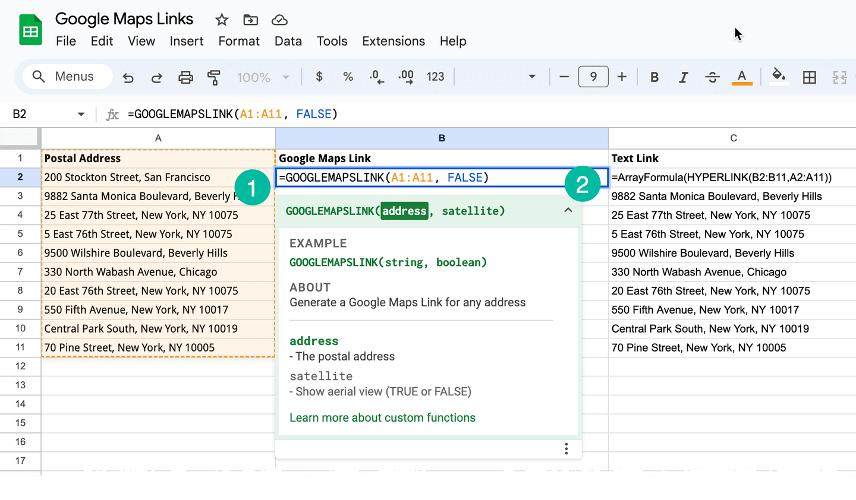Click the merge cells icon

click(x=839, y=77)
